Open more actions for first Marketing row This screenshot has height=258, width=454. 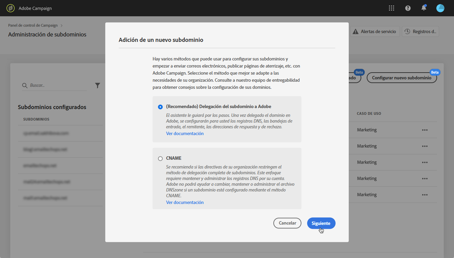(425, 130)
